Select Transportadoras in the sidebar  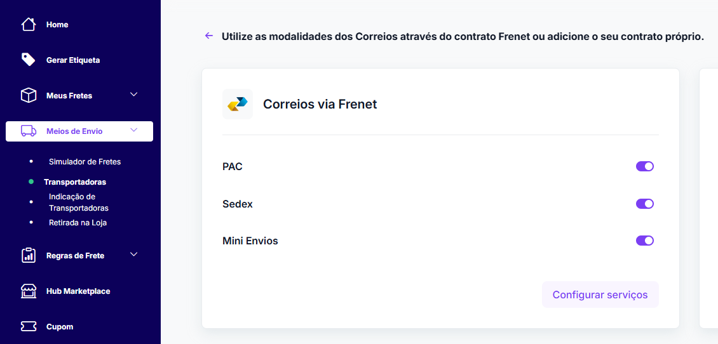coord(75,182)
